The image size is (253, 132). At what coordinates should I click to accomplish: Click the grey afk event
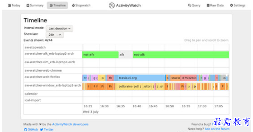tap(125, 55)
